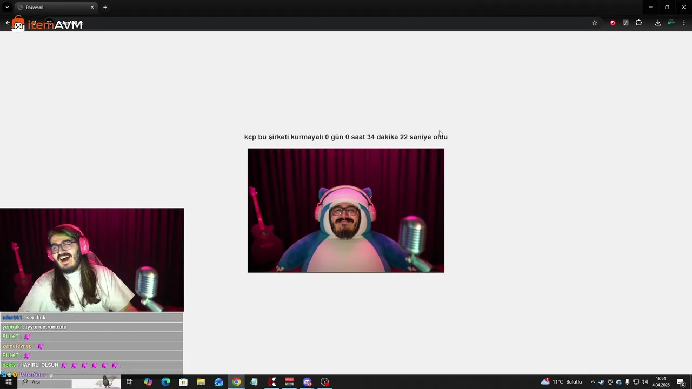
Task: Open the red X app on taskbar
Action: pos(272,382)
